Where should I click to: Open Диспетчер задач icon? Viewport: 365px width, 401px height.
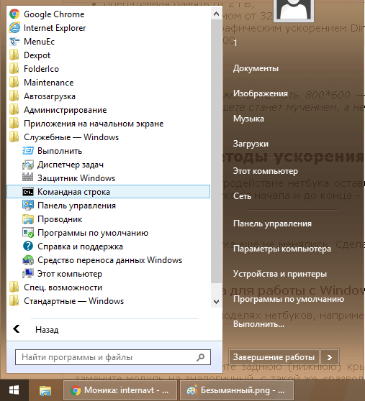pos(28,165)
